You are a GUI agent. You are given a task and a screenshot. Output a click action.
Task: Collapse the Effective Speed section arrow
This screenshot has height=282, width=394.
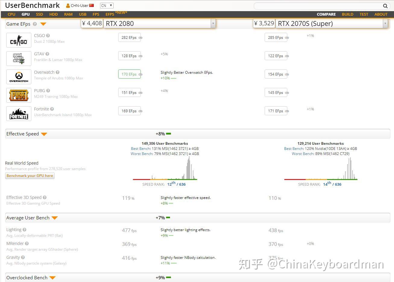[x=44, y=134]
